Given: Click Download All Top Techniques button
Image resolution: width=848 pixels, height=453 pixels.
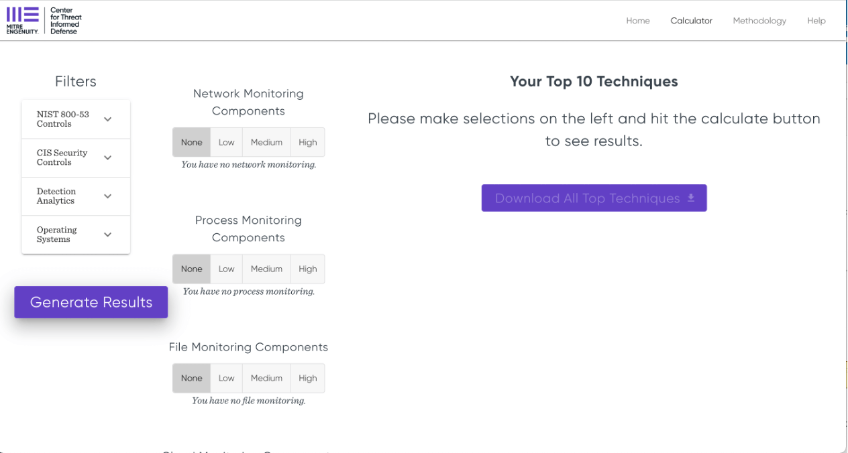Looking at the screenshot, I should (594, 198).
